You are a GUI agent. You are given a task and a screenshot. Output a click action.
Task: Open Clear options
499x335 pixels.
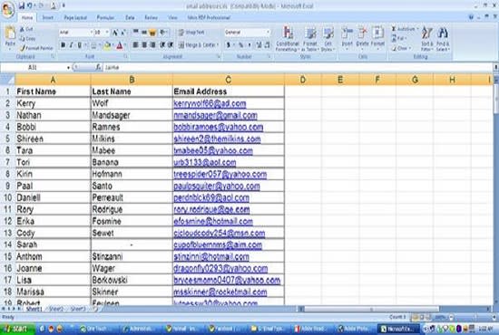click(401, 48)
